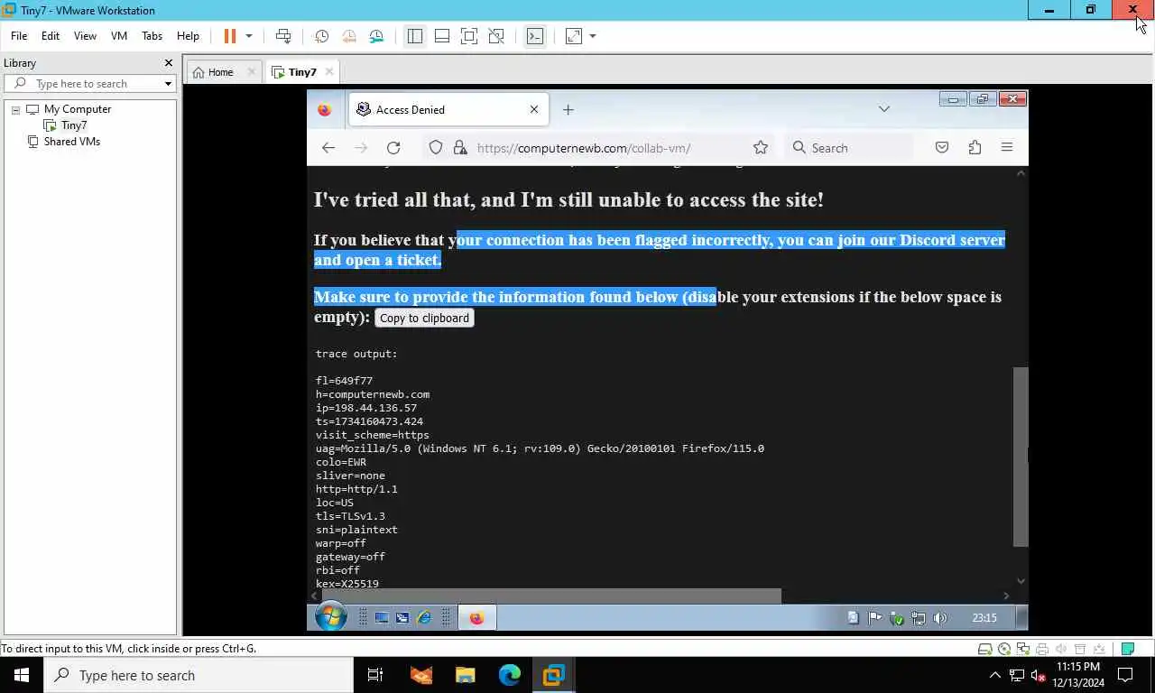
Task: Click the page's vertical scrollbar thumb
Action: pyautogui.click(x=1021, y=457)
